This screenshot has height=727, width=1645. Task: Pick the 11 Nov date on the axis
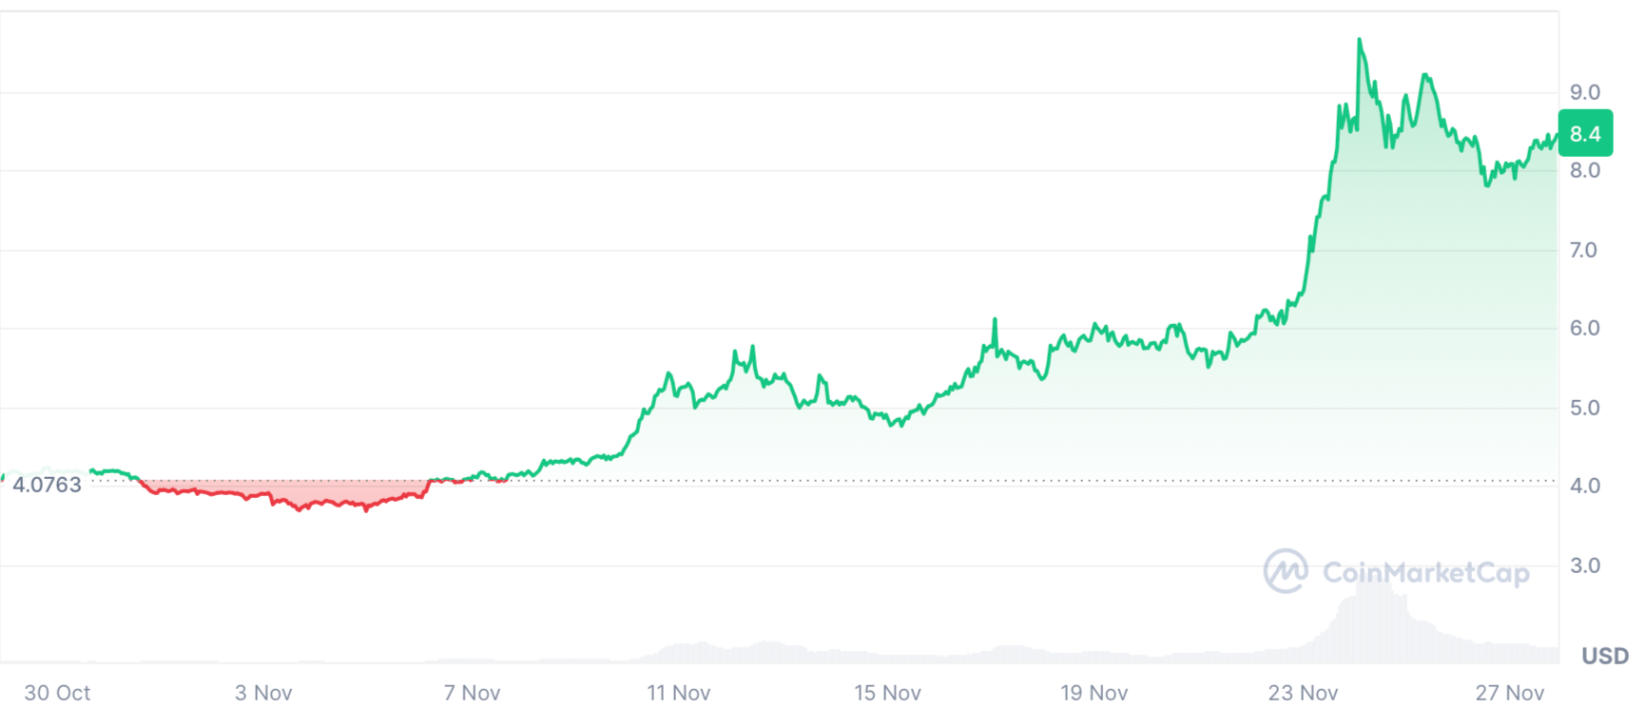point(679,693)
